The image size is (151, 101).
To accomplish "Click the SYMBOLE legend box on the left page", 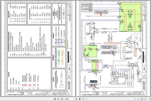I will 59,36.
